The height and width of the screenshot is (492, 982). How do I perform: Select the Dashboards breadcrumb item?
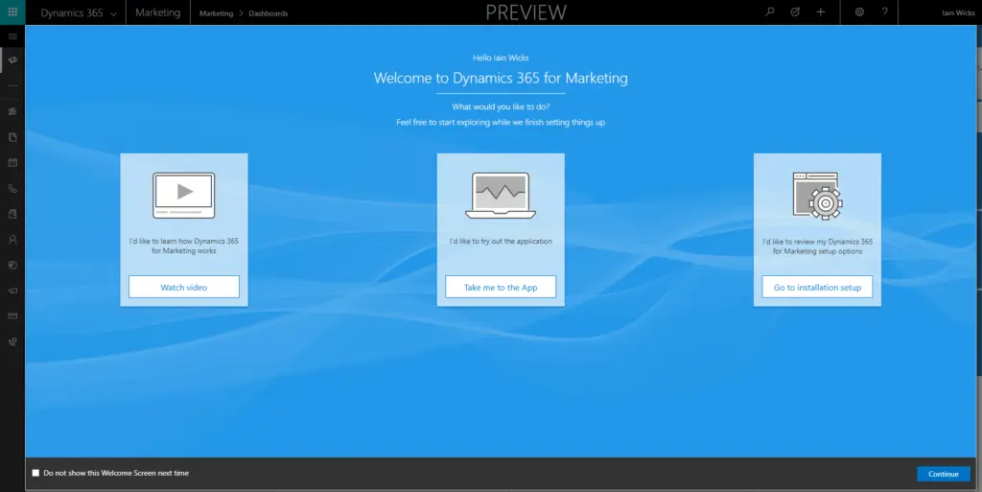click(269, 13)
